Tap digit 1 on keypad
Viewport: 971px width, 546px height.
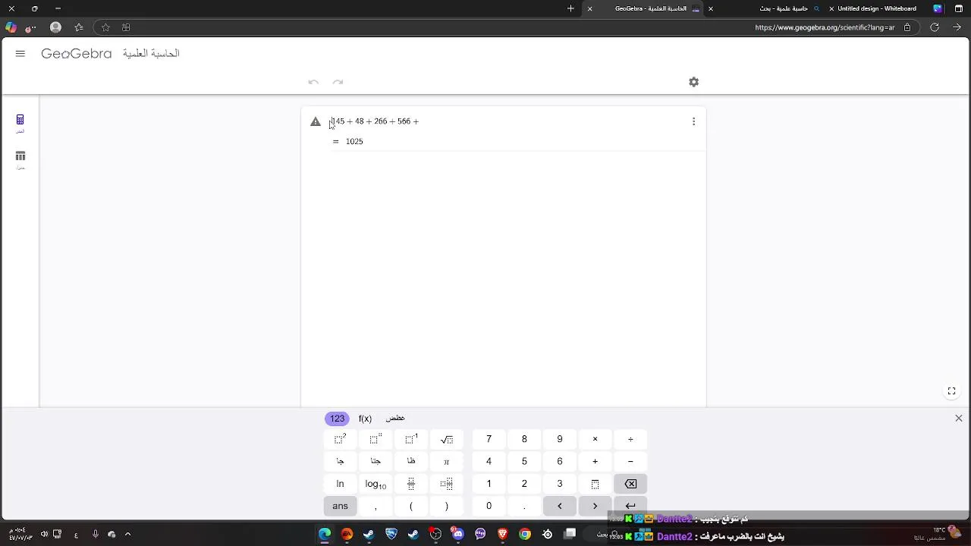(x=489, y=484)
